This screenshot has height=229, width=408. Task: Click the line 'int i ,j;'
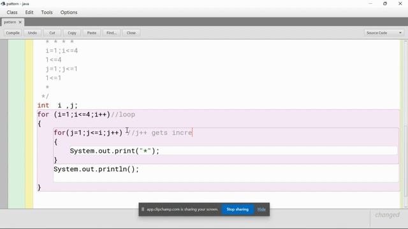pos(57,106)
